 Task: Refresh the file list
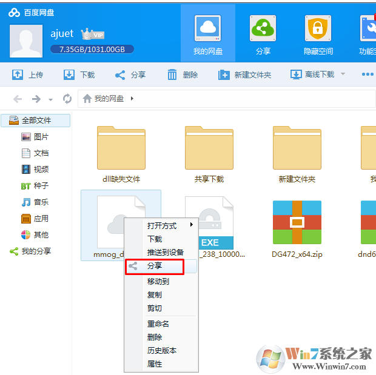(67, 99)
